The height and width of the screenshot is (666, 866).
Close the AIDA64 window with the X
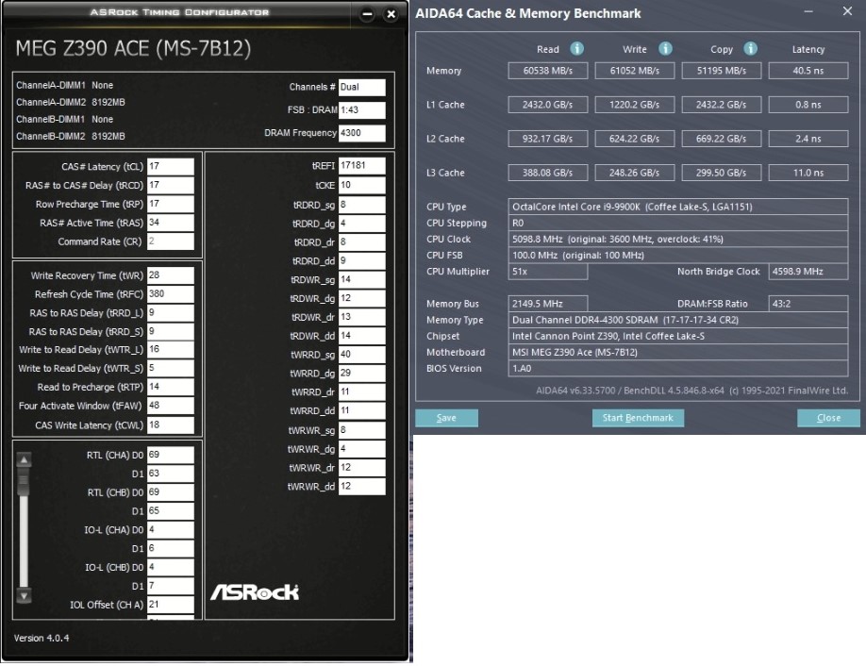(x=847, y=11)
